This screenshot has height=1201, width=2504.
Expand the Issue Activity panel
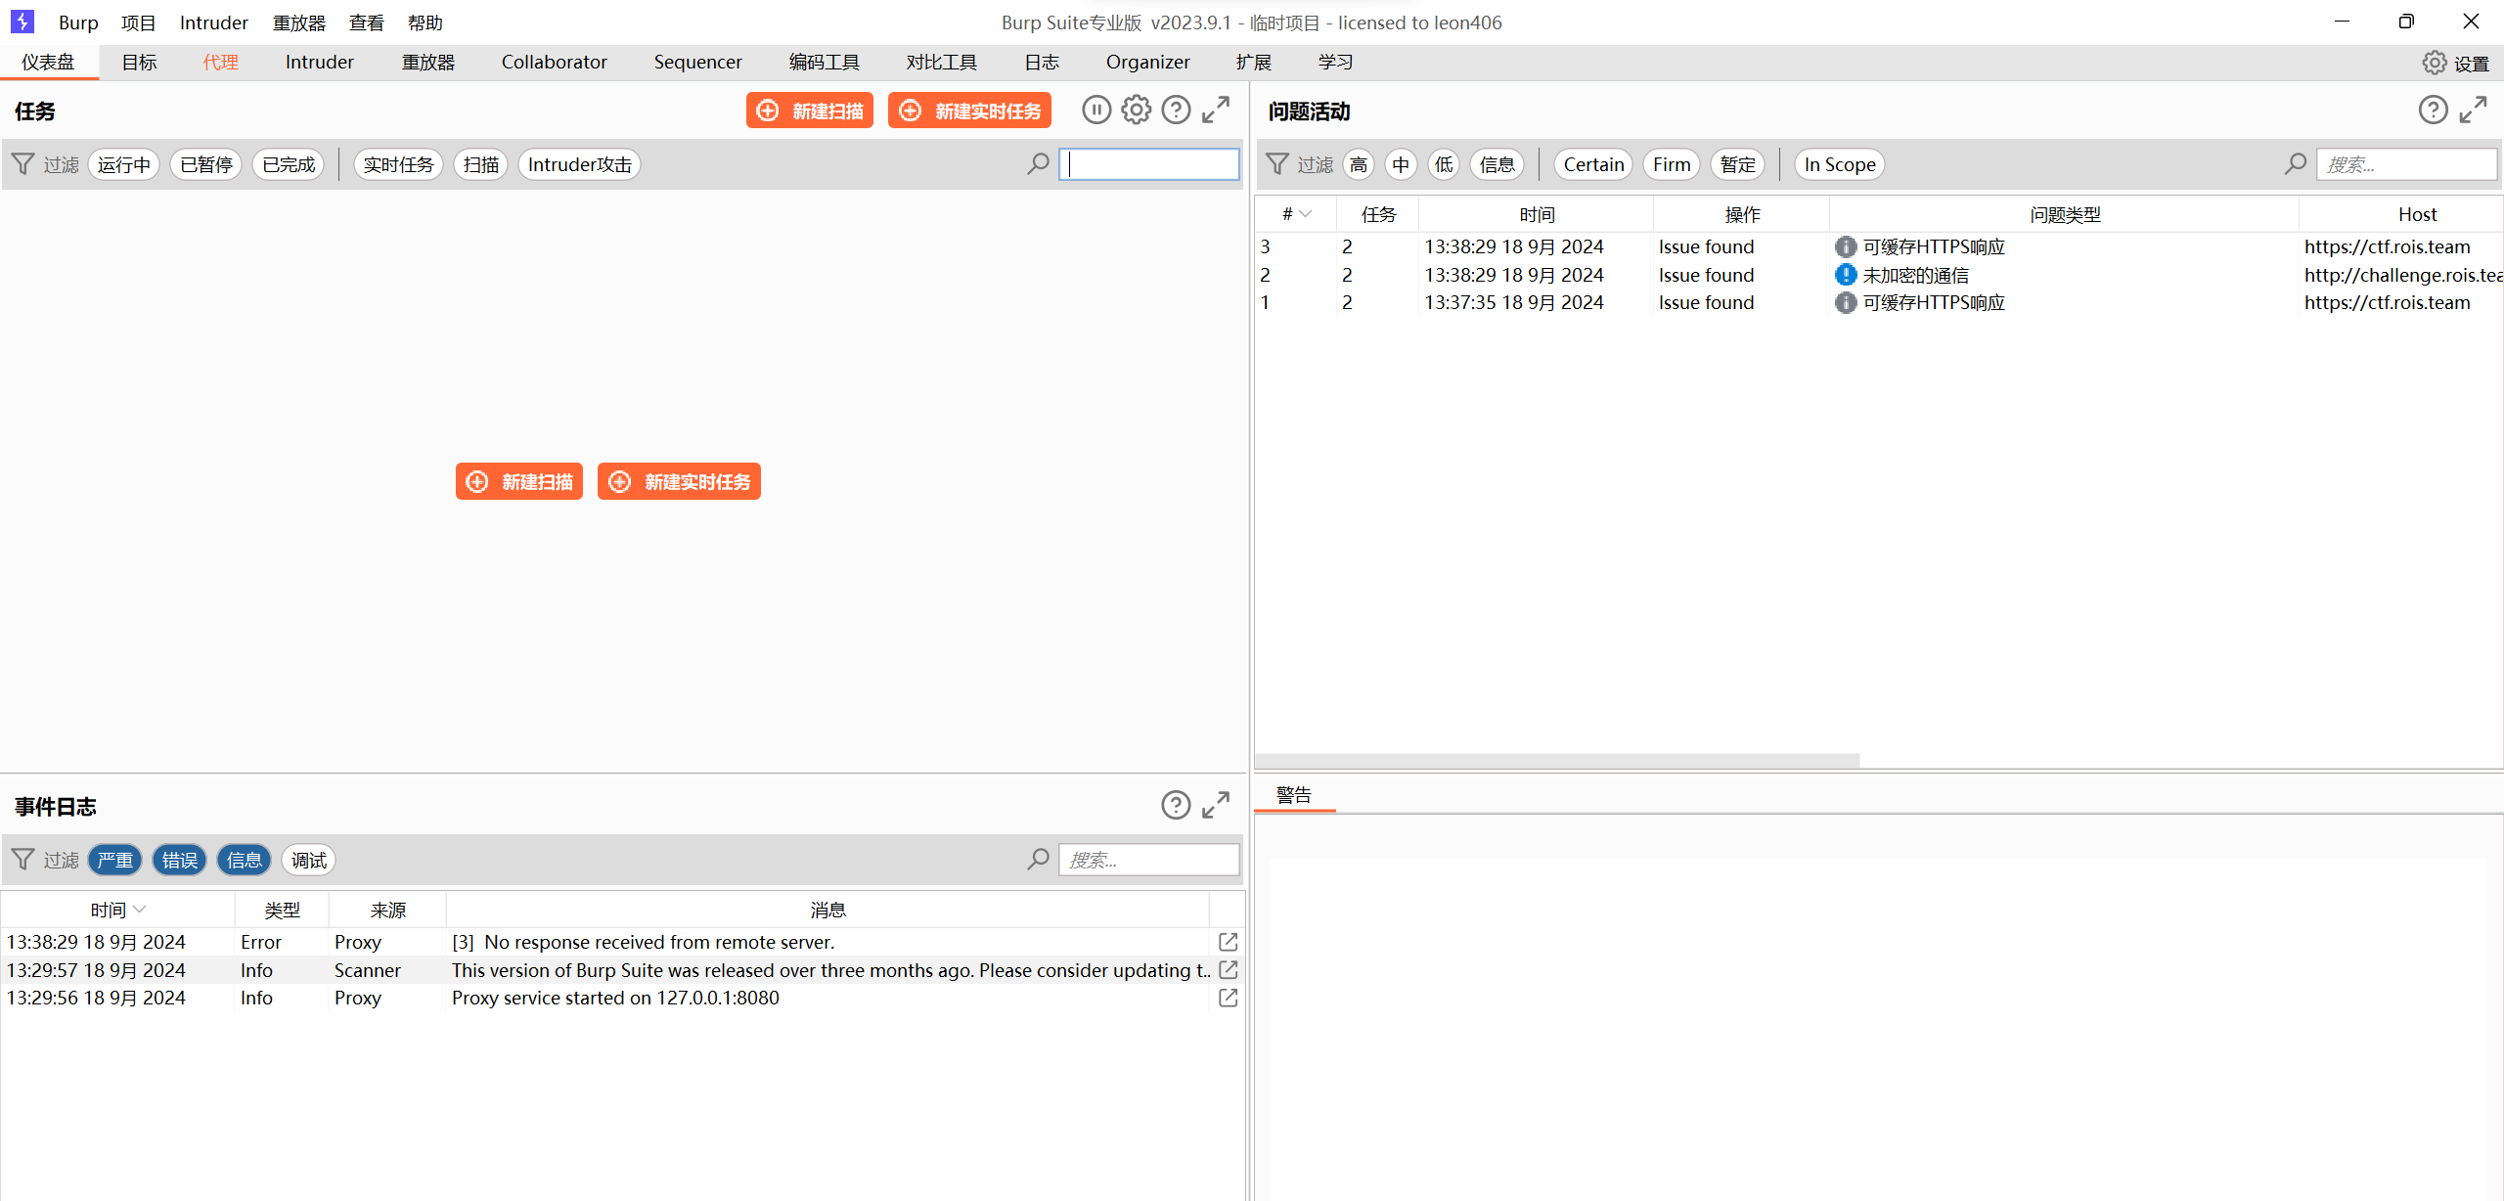coord(2473,111)
